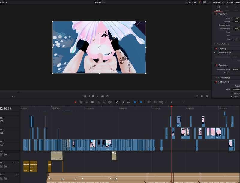
Task: Open the Marker color dropdown arrow
Action: click(x=144, y=102)
